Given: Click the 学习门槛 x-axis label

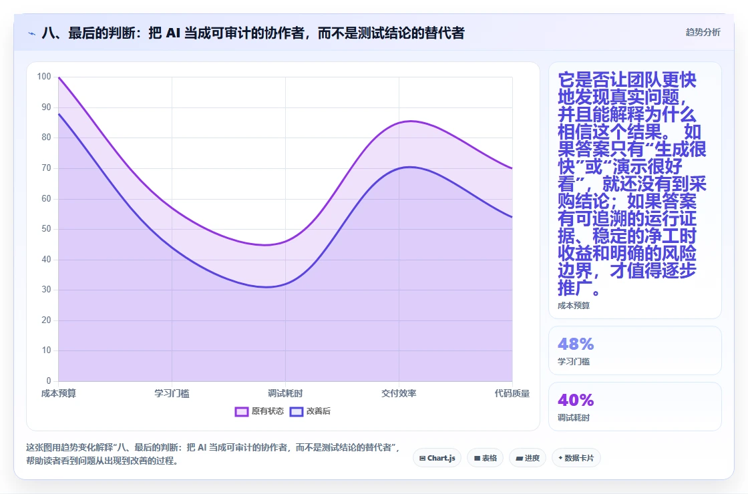Looking at the screenshot, I should click(172, 393).
